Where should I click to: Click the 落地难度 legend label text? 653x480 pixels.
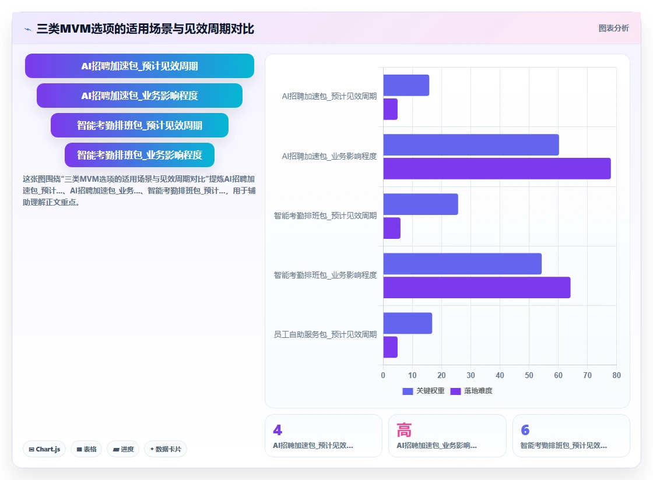coord(478,391)
